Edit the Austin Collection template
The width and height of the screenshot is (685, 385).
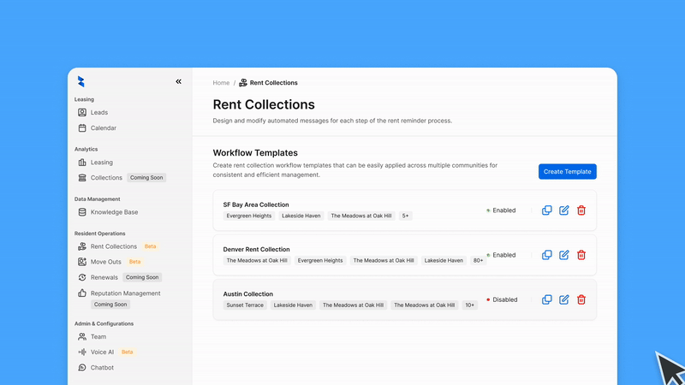click(563, 299)
